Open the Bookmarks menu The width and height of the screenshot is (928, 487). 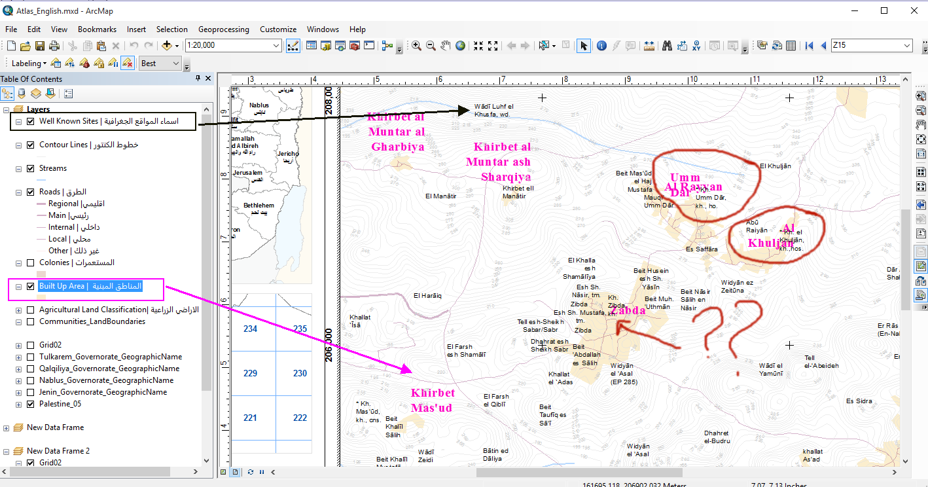coord(97,29)
